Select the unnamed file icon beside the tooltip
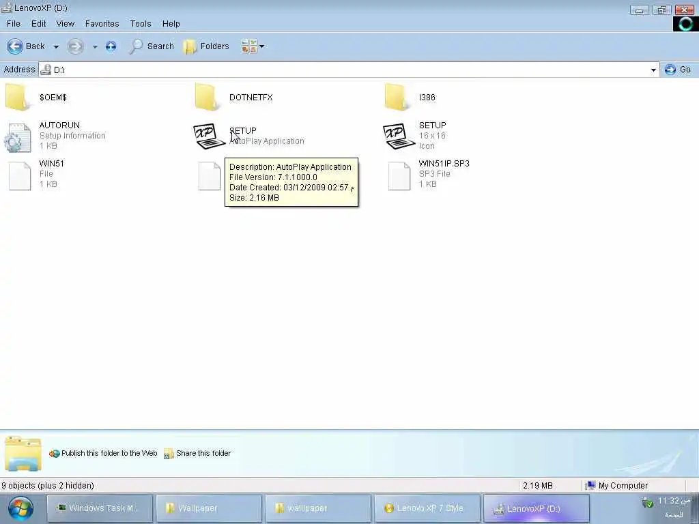Screen dimensions: 699x524 click(x=210, y=176)
